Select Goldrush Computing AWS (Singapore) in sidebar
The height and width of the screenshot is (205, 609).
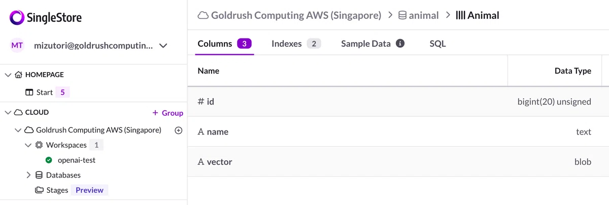[x=98, y=130]
